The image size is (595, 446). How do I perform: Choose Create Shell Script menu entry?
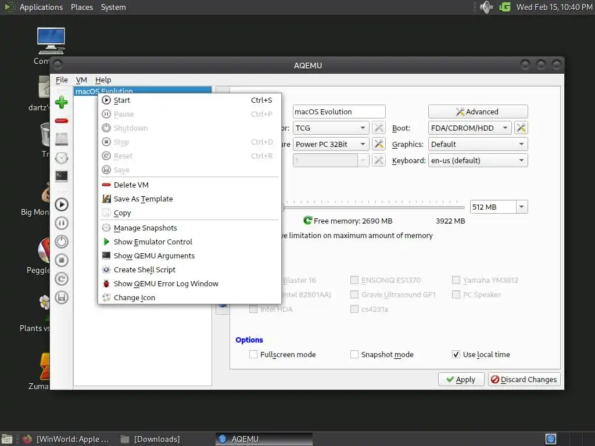point(189,269)
